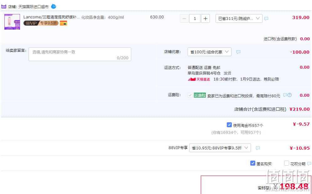The height and width of the screenshot is (194, 312).
Task: Uncheck the 匿名购买 checkbox
Action: point(253,163)
